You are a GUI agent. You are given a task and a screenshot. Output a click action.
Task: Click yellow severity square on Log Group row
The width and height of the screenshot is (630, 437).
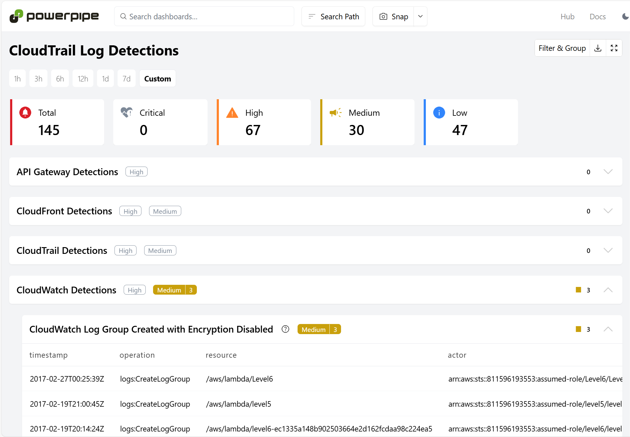pyautogui.click(x=578, y=329)
